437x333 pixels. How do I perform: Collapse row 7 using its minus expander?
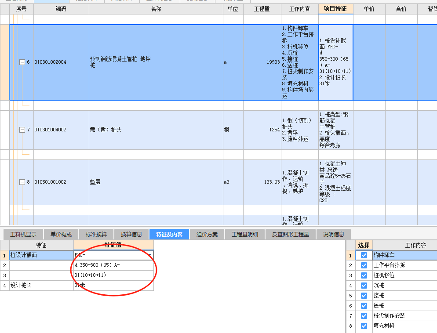pos(22,130)
